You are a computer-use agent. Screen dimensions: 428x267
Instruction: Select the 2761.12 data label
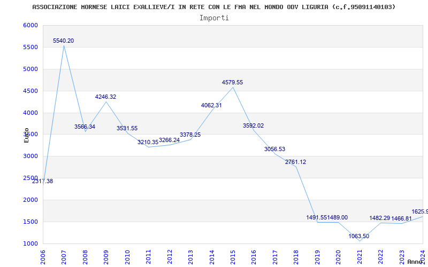(296, 162)
